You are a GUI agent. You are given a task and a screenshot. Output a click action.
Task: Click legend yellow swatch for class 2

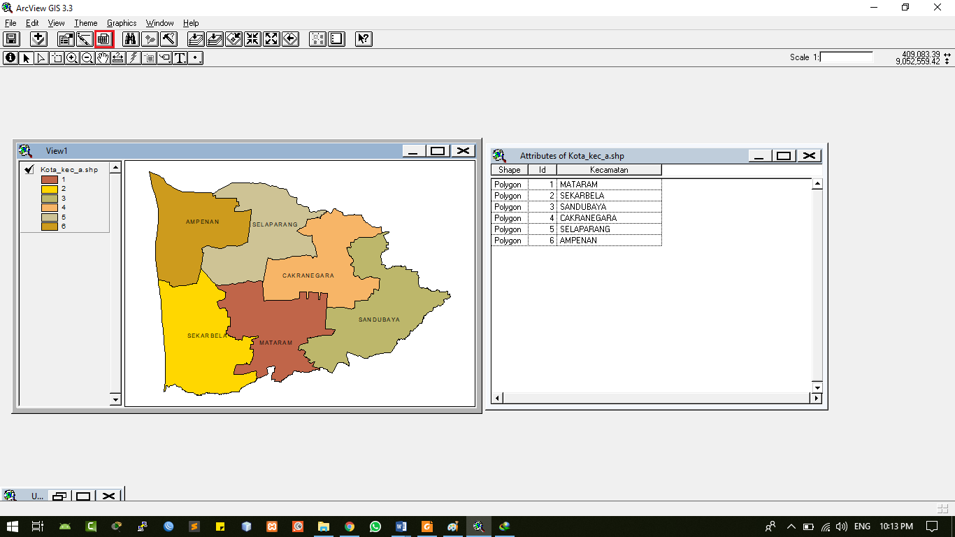point(49,189)
